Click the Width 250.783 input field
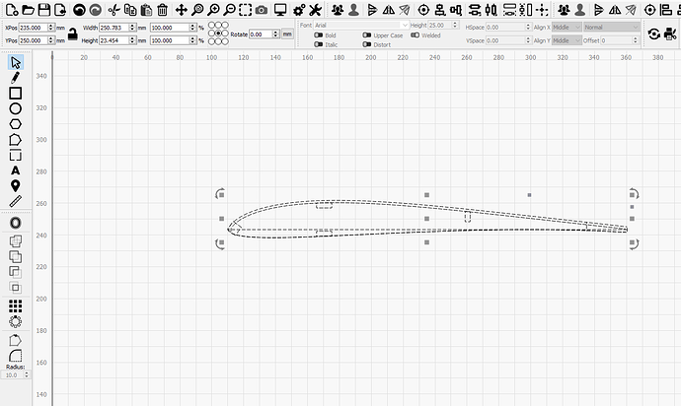The width and height of the screenshot is (681, 406). coord(114,28)
